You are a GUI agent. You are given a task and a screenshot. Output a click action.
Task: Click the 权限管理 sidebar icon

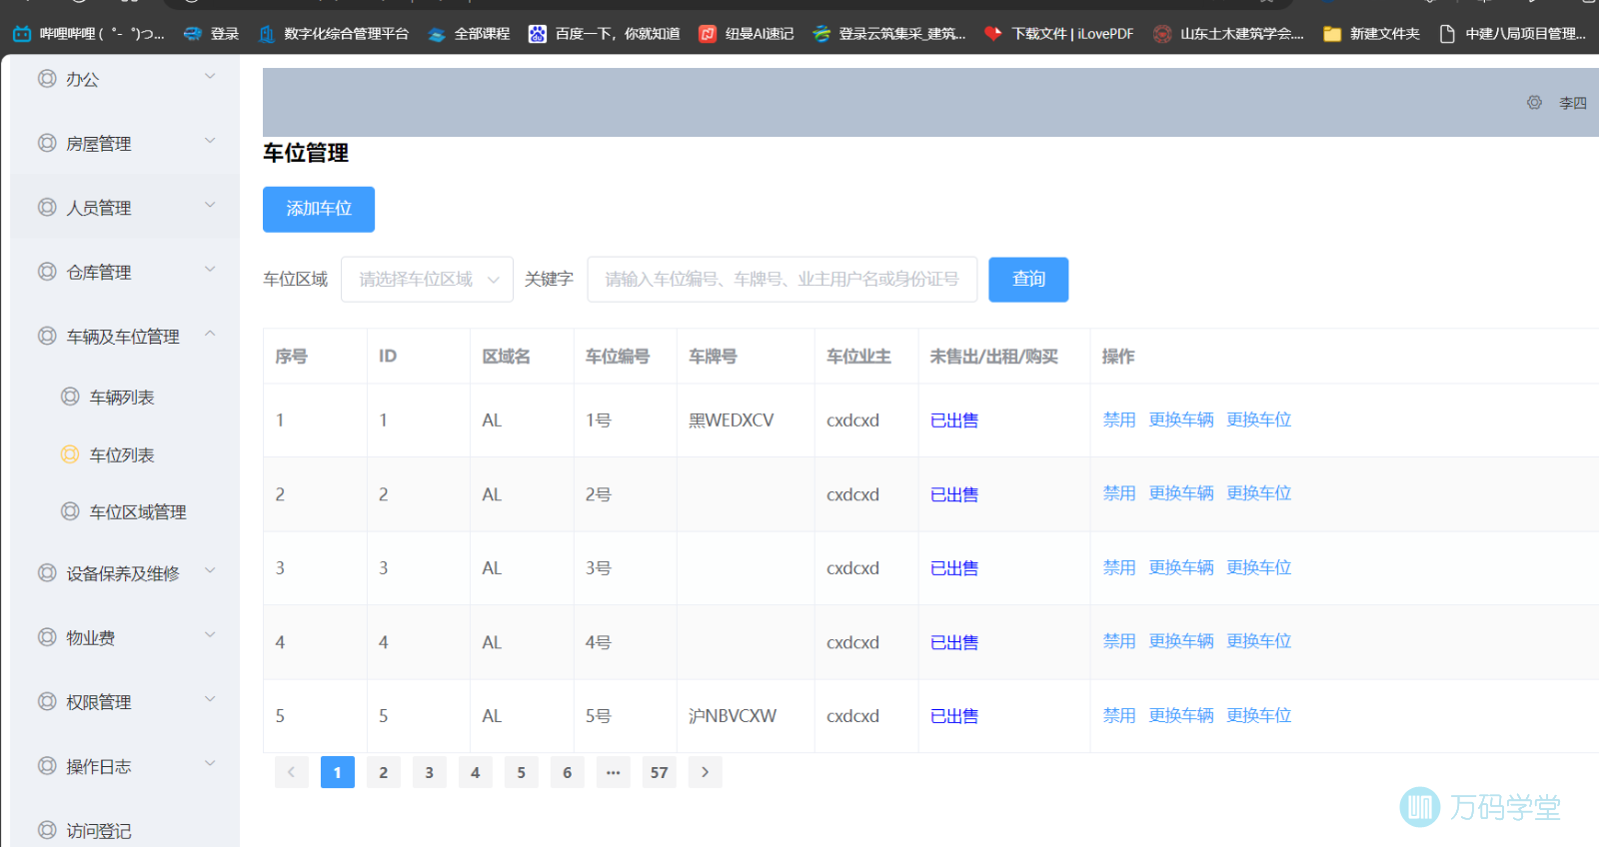(47, 701)
